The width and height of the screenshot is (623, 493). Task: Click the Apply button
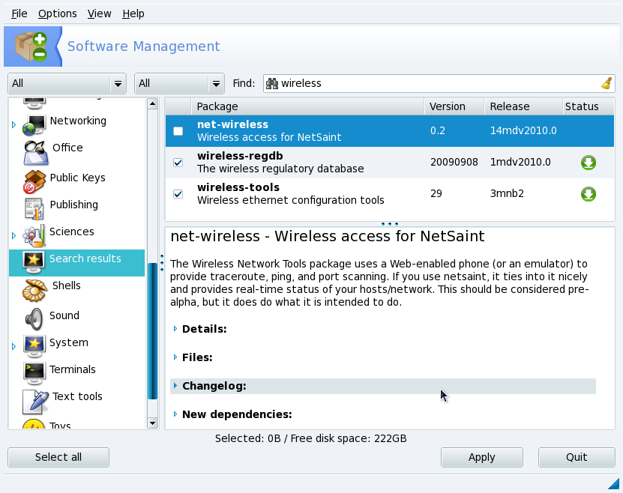(x=481, y=457)
